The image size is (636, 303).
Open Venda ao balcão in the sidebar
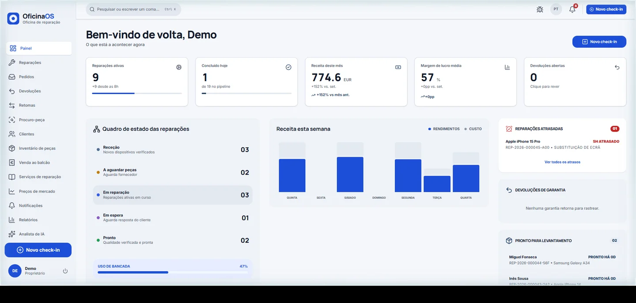coord(39,163)
